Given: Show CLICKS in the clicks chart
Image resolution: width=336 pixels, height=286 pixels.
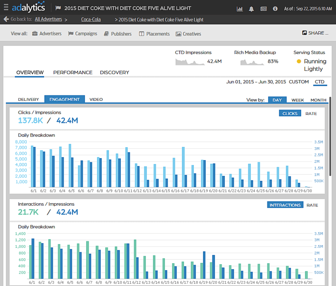Looking at the screenshot, I should [x=290, y=113].
